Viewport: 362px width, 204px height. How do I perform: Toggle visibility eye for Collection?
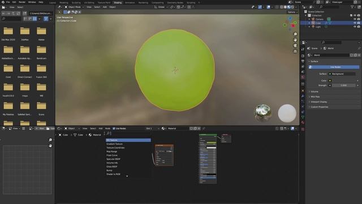click(x=355, y=15)
